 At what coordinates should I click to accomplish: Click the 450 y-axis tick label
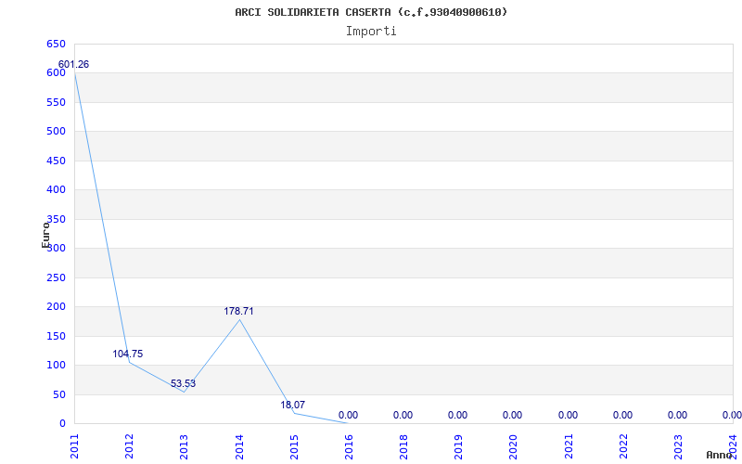click(56, 161)
